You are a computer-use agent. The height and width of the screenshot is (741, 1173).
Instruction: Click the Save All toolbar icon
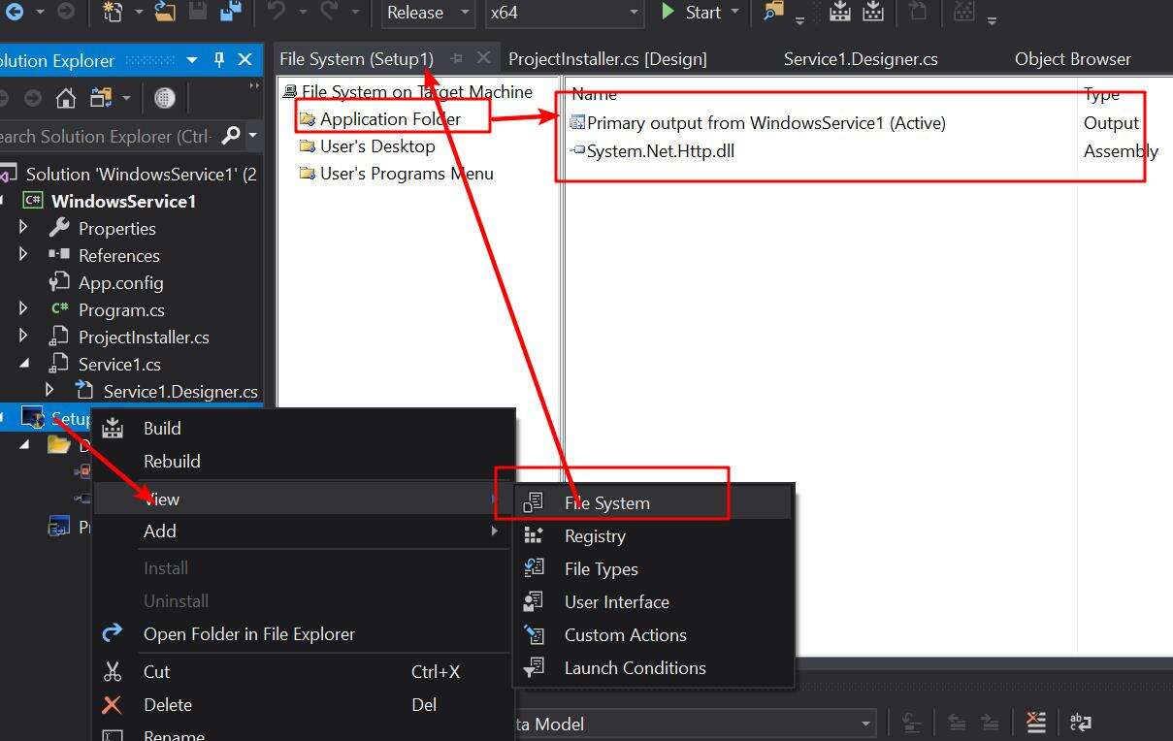point(231,13)
